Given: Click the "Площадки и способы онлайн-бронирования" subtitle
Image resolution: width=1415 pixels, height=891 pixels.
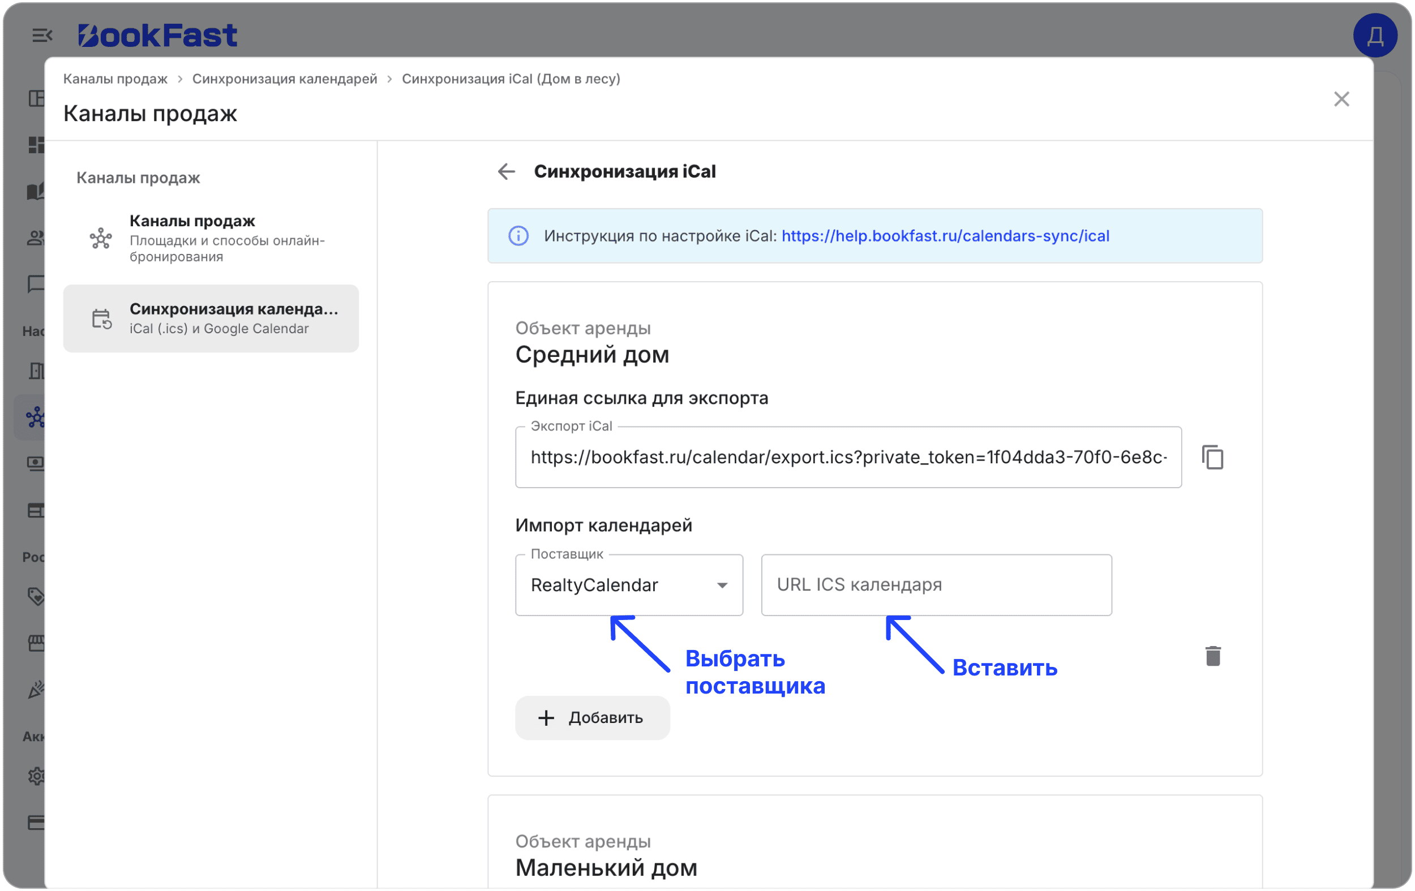Looking at the screenshot, I should click(x=227, y=248).
